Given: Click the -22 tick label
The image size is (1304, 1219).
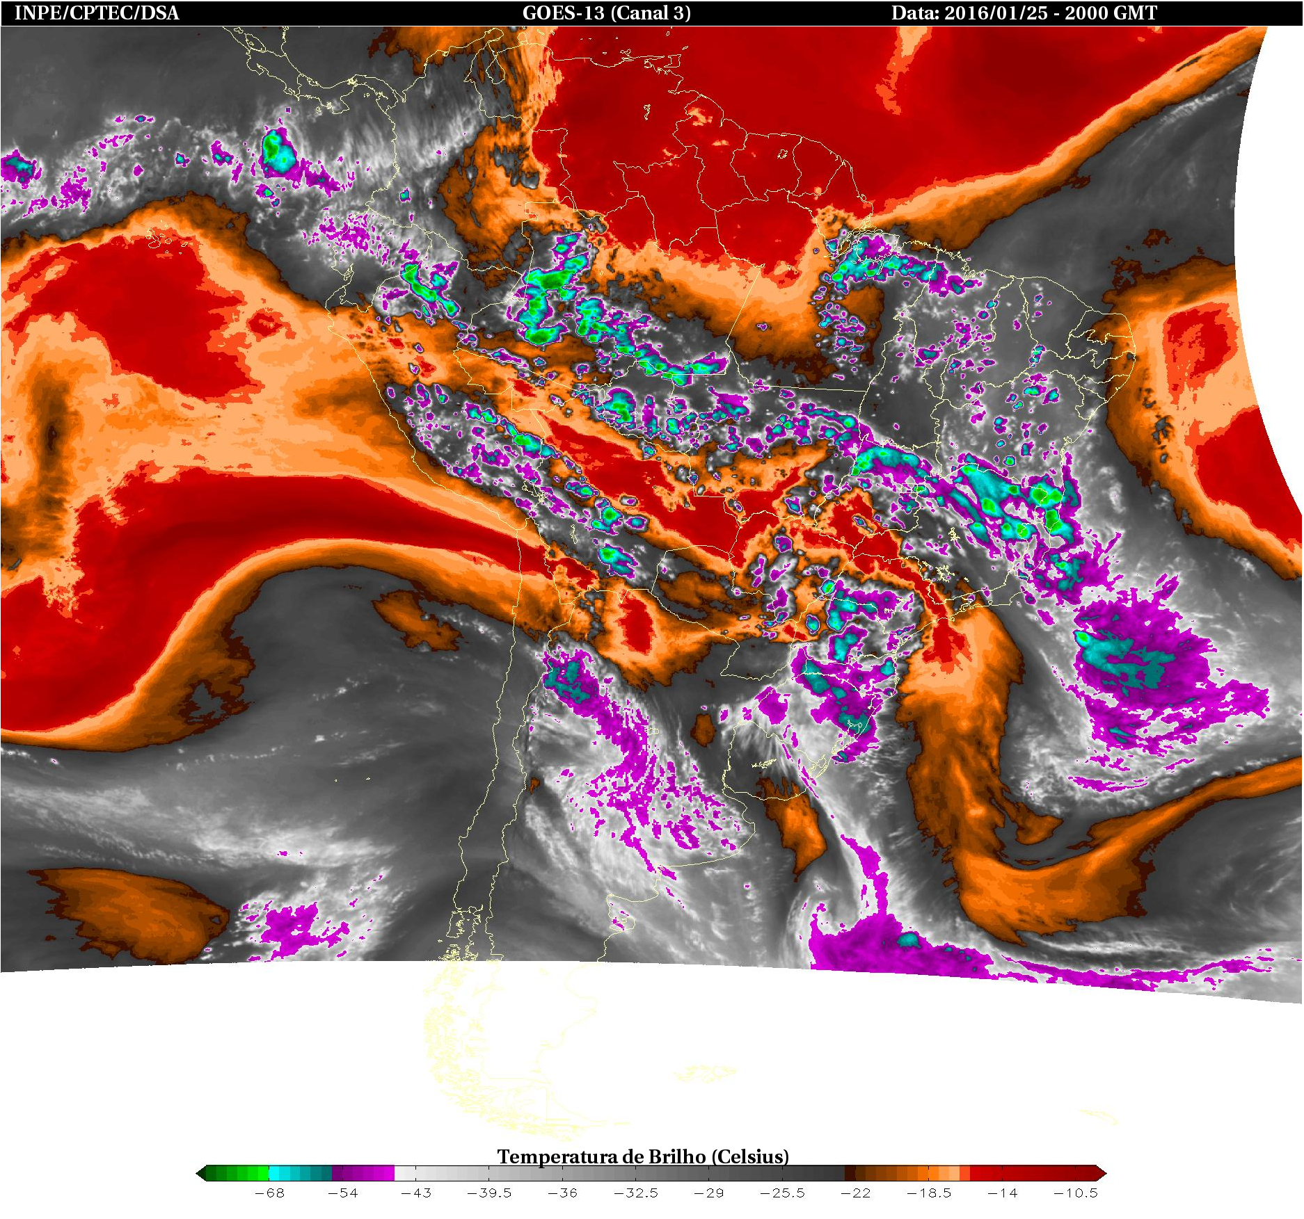Looking at the screenshot, I should click(x=856, y=1193).
